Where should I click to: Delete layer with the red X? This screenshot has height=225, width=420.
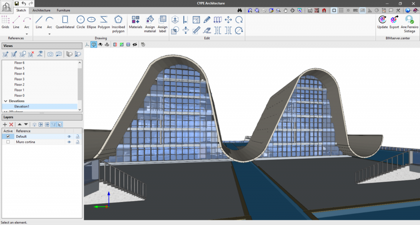[x=11, y=124]
